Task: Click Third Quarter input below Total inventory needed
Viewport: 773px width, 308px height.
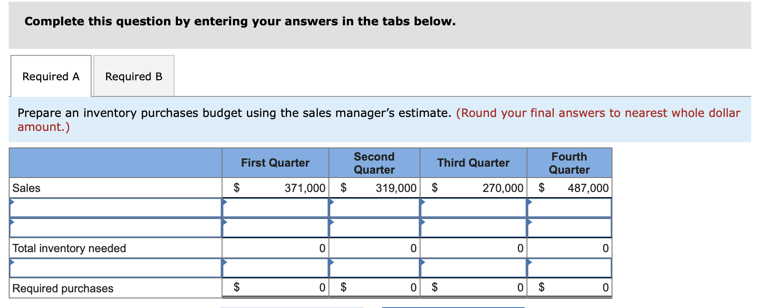Action: click(473, 268)
